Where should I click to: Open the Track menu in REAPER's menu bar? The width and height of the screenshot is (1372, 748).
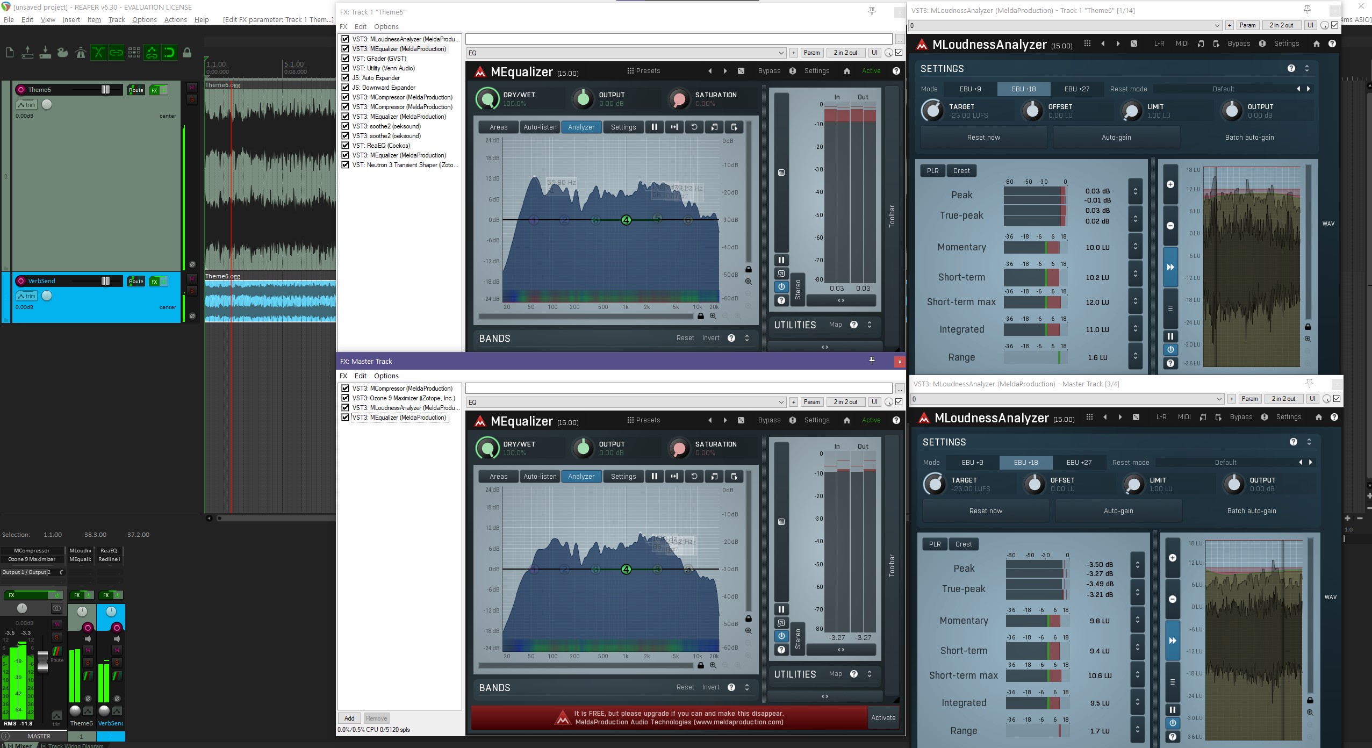pyautogui.click(x=116, y=20)
